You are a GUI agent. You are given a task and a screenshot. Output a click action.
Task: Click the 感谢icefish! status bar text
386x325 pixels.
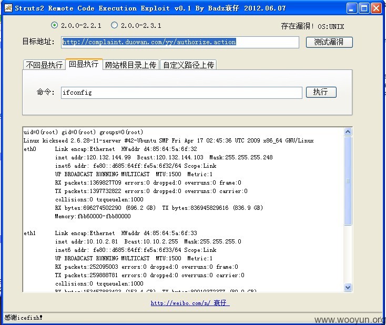coord(23,318)
